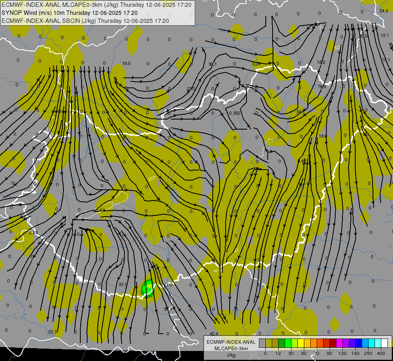Click the legend tick label '50'

pyautogui.click(x=304, y=353)
